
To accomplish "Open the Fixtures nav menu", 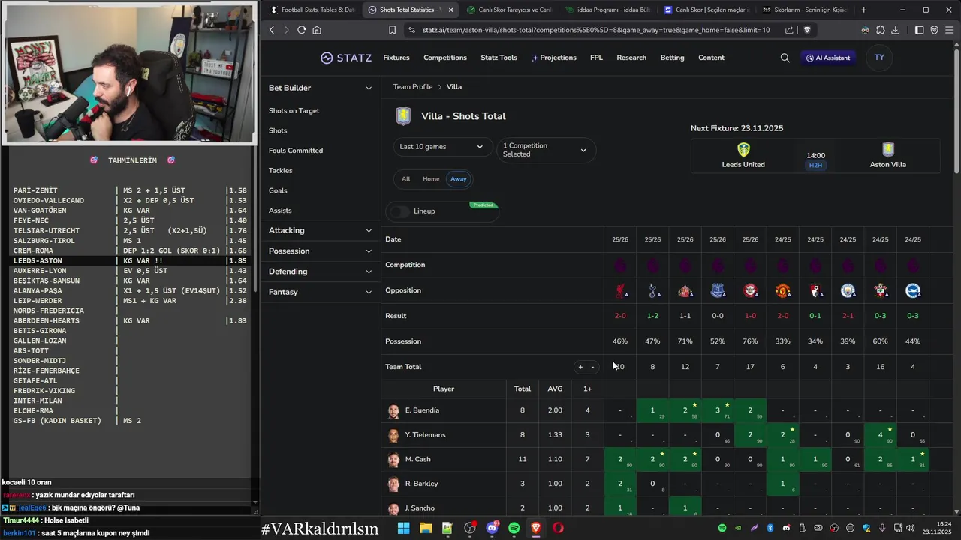I will pyautogui.click(x=396, y=58).
